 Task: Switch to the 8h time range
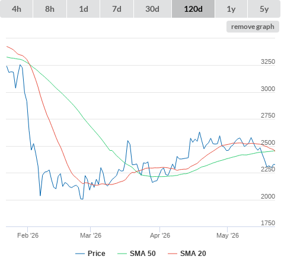pyautogui.click(x=50, y=9)
